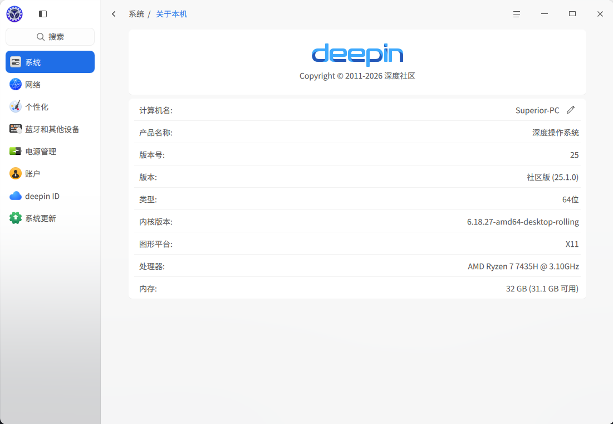Click the 处理器 label

tap(151, 266)
